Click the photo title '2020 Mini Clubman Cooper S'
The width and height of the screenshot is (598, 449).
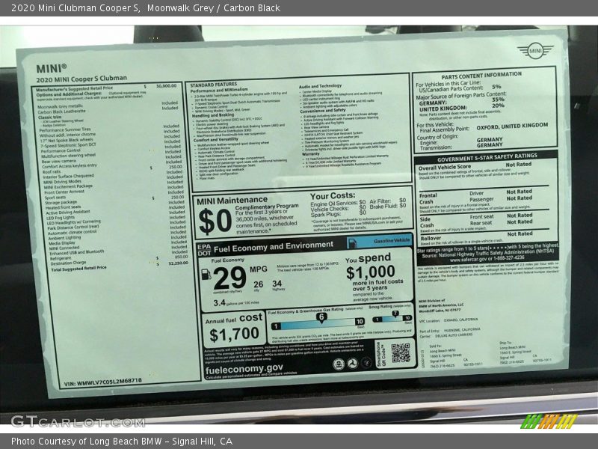(75, 8)
